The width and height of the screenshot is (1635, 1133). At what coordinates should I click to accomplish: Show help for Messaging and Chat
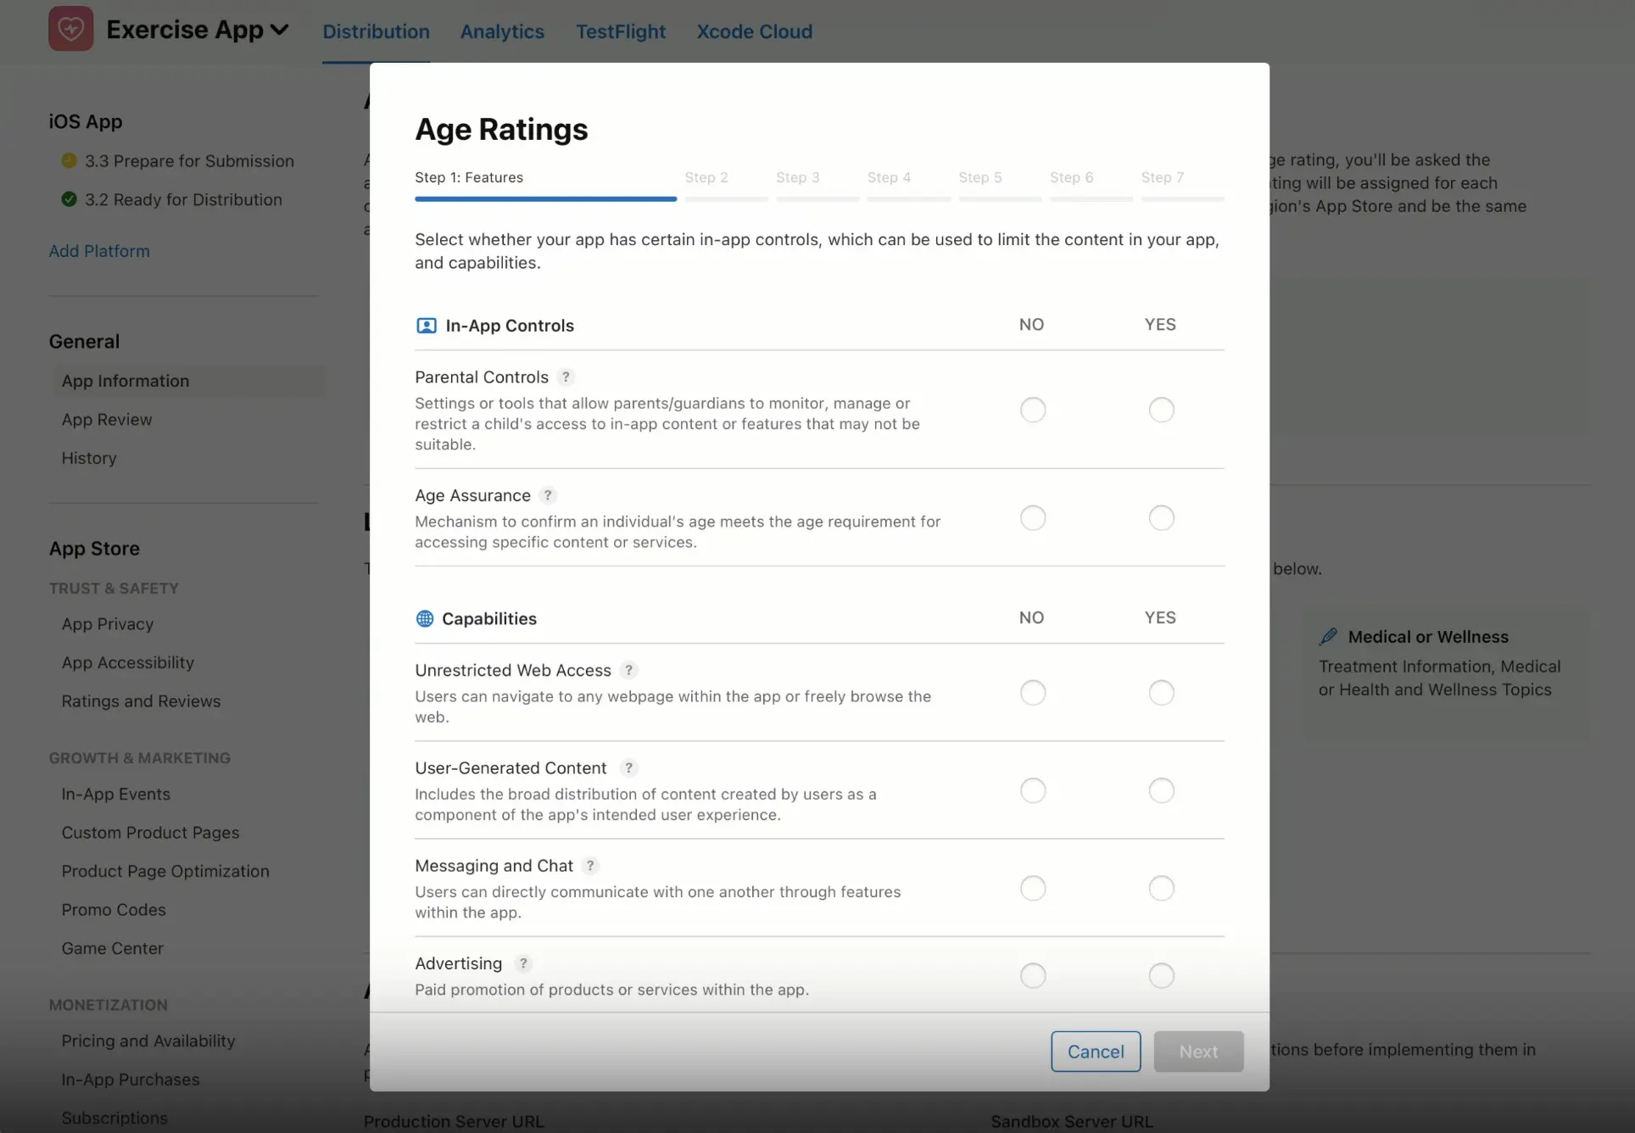click(x=590, y=865)
